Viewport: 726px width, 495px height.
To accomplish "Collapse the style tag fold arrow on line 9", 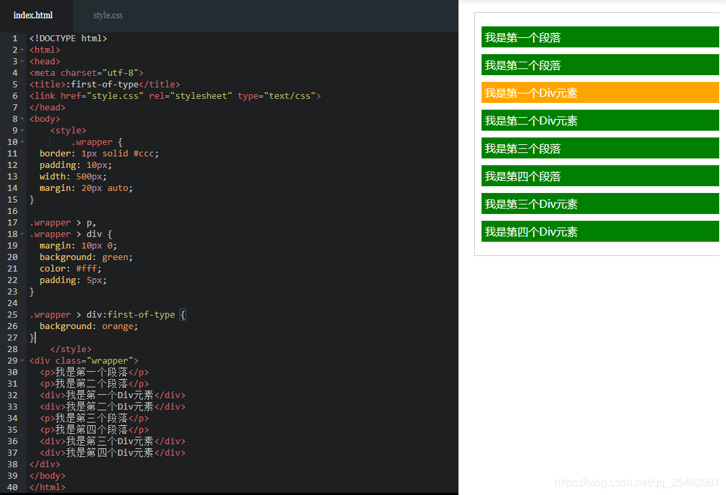I will 22,131.
